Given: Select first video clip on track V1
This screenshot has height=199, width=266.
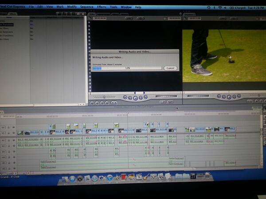Looking at the screenshot, I should pyautogui.click(x=20, y=133).
